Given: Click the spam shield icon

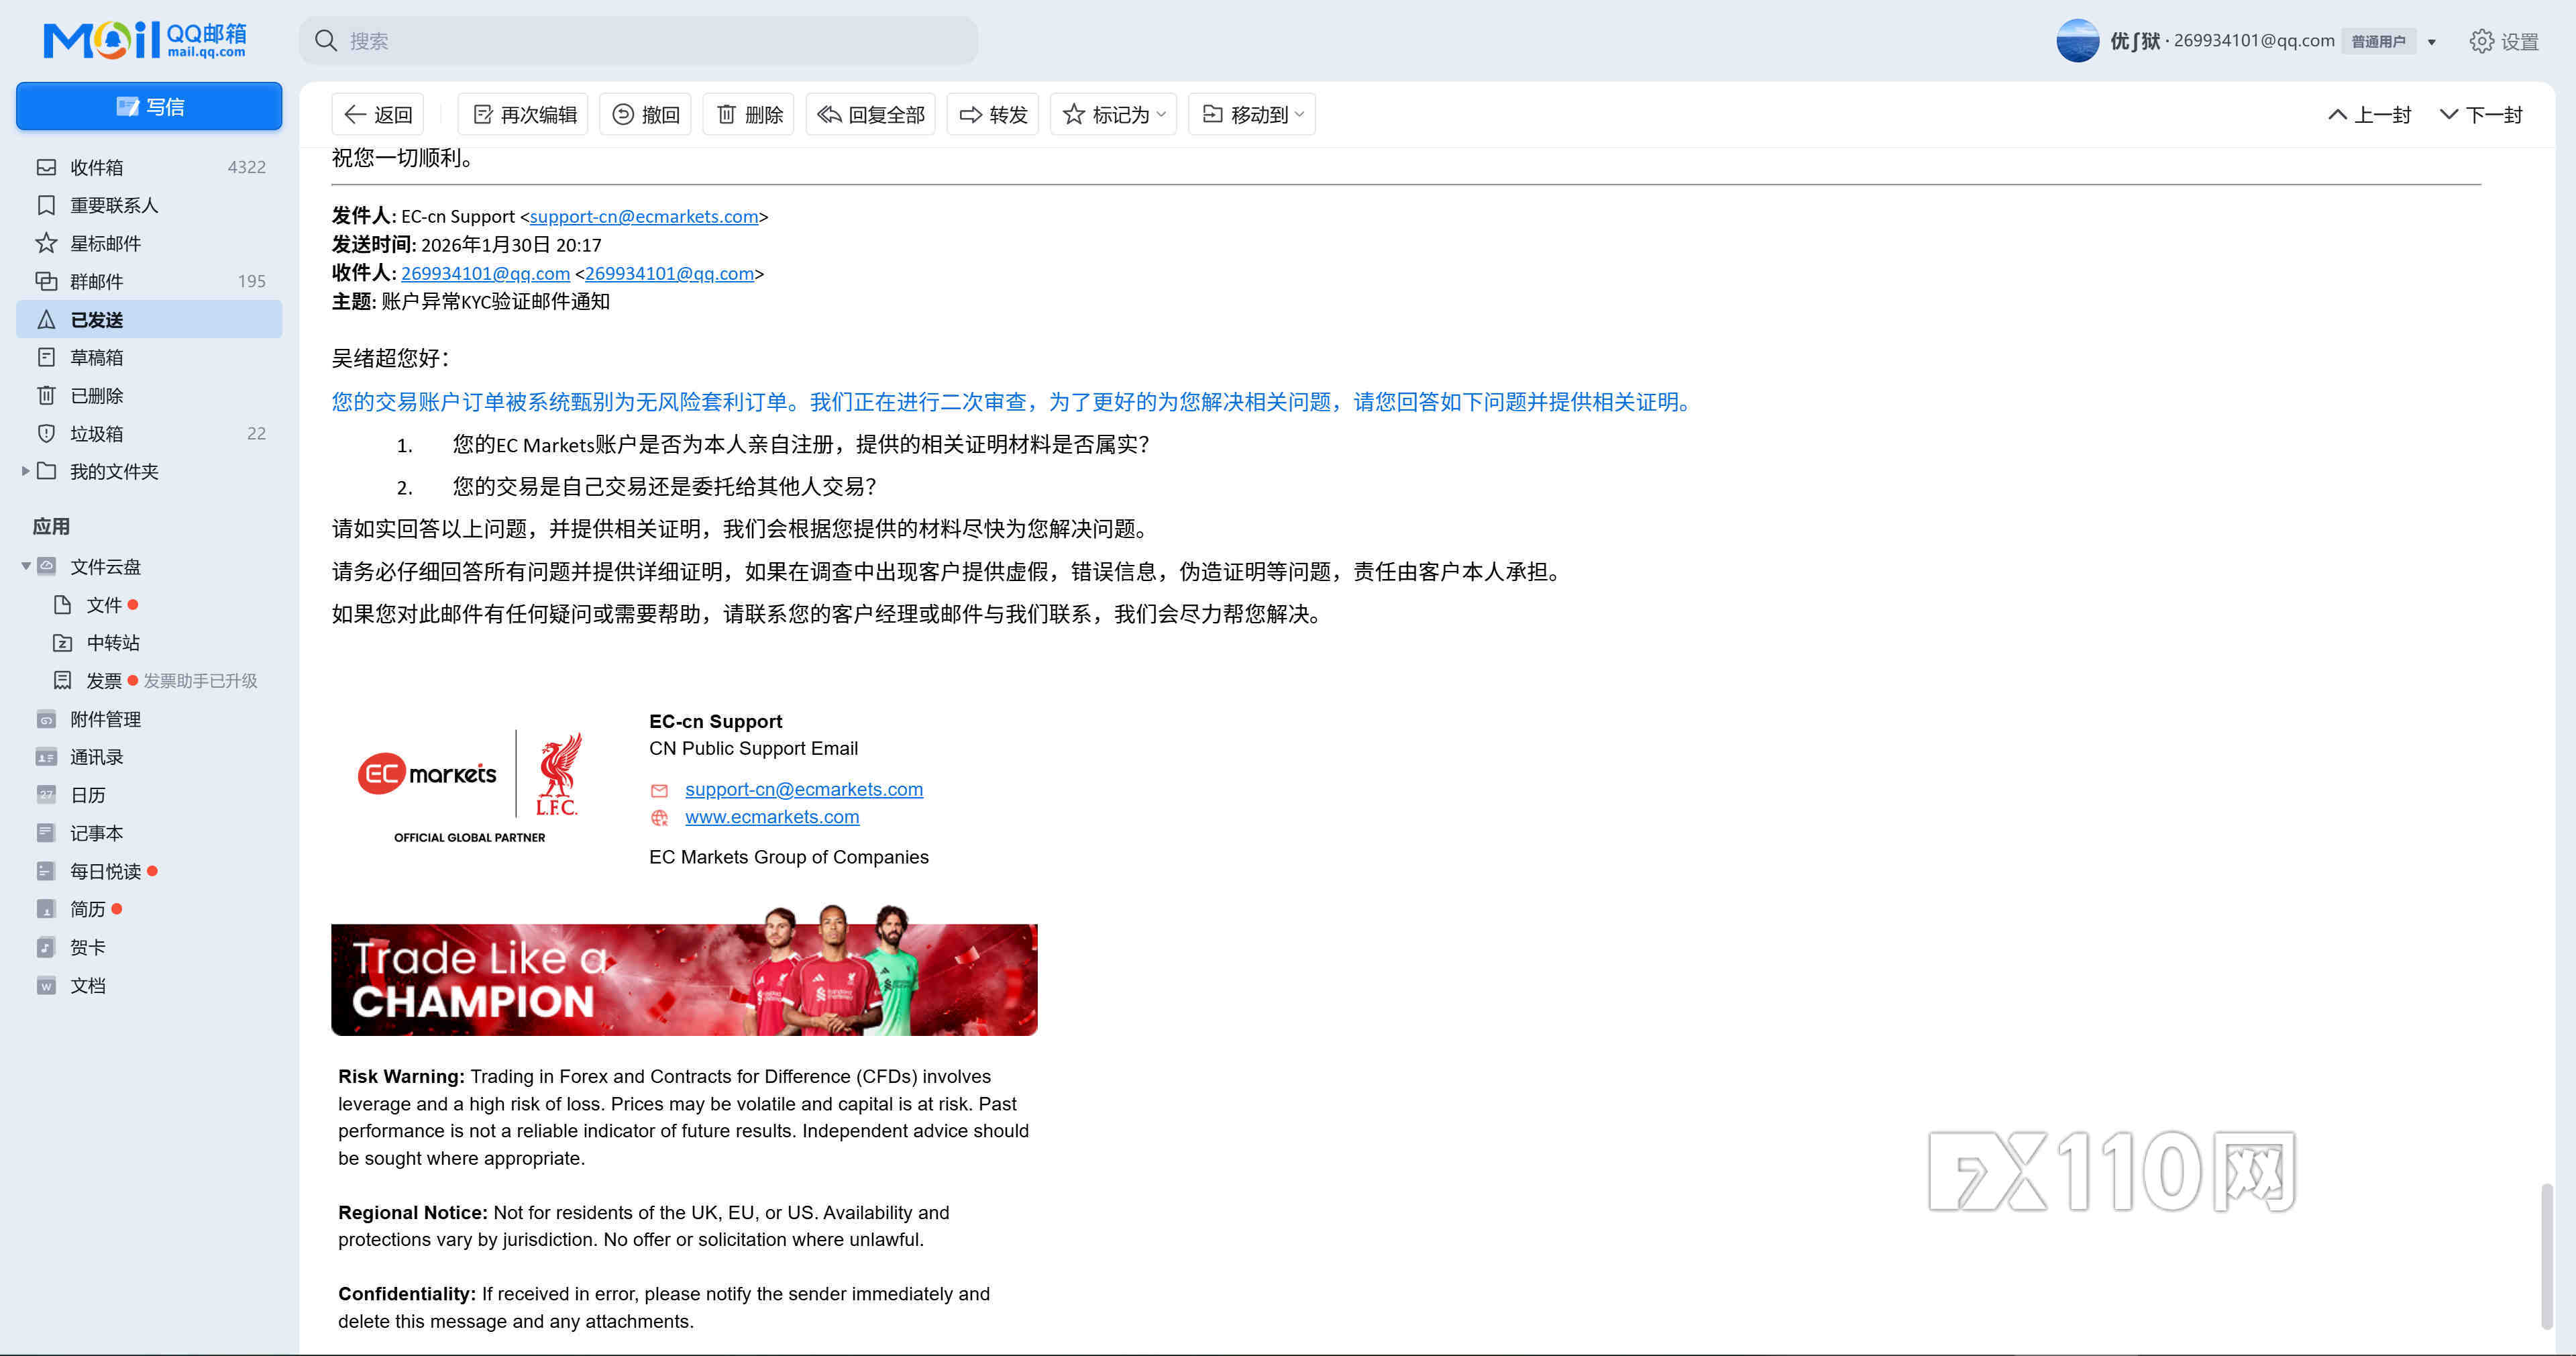Looking at the screenshot, I should click(x=46, y=433).
